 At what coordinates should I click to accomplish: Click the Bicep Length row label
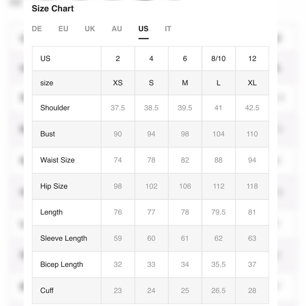click(x=62, y=264)
